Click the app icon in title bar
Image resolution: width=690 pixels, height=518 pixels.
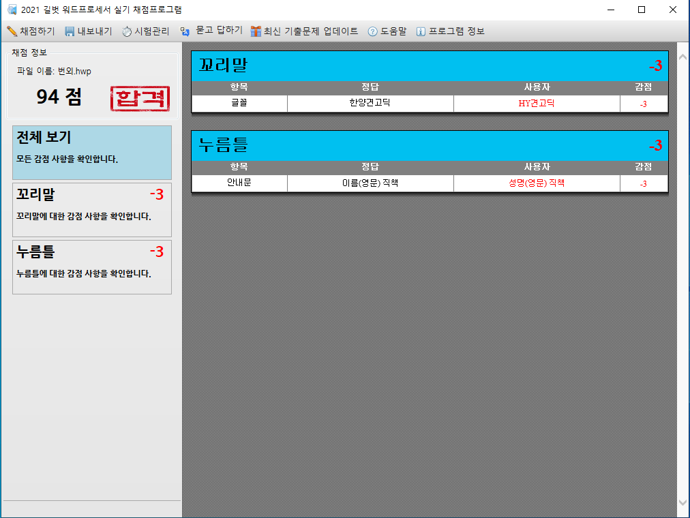tap(12, 10)
